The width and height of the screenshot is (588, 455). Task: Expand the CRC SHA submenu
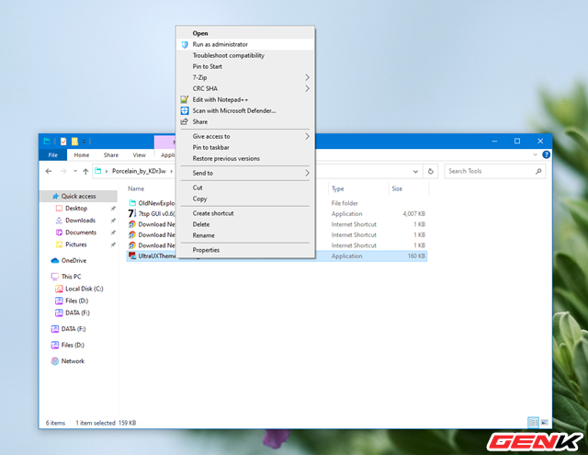point(245,88)
